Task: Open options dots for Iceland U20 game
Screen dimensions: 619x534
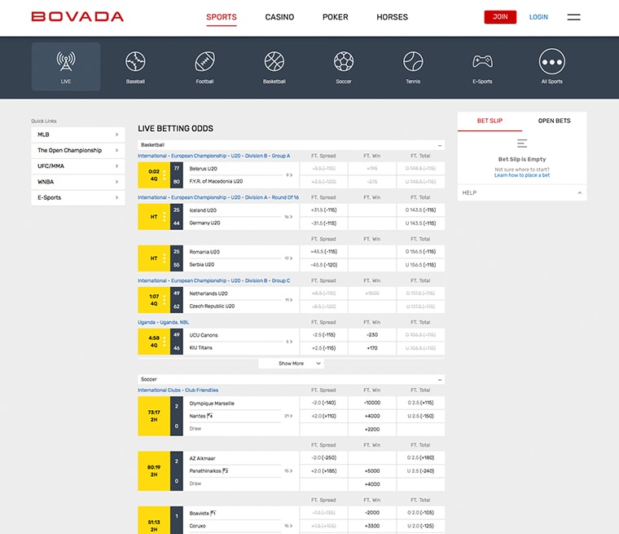Action: coord(165,217)
